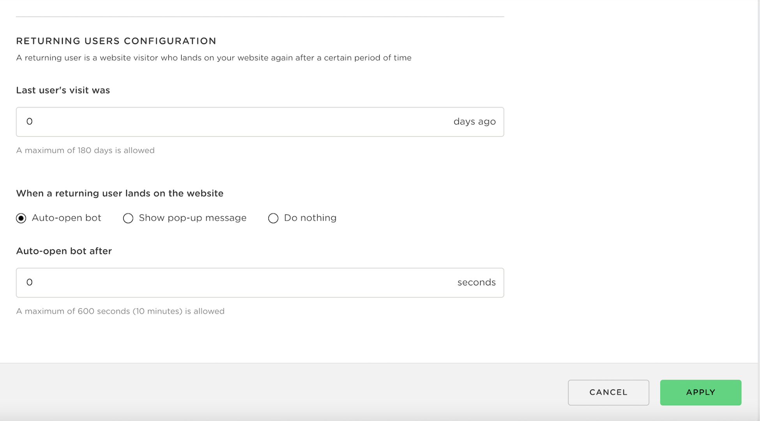This screenshot has width=760, height=421.
Task: Click the 'Last user's visit was' days input field
Action: 234,122
